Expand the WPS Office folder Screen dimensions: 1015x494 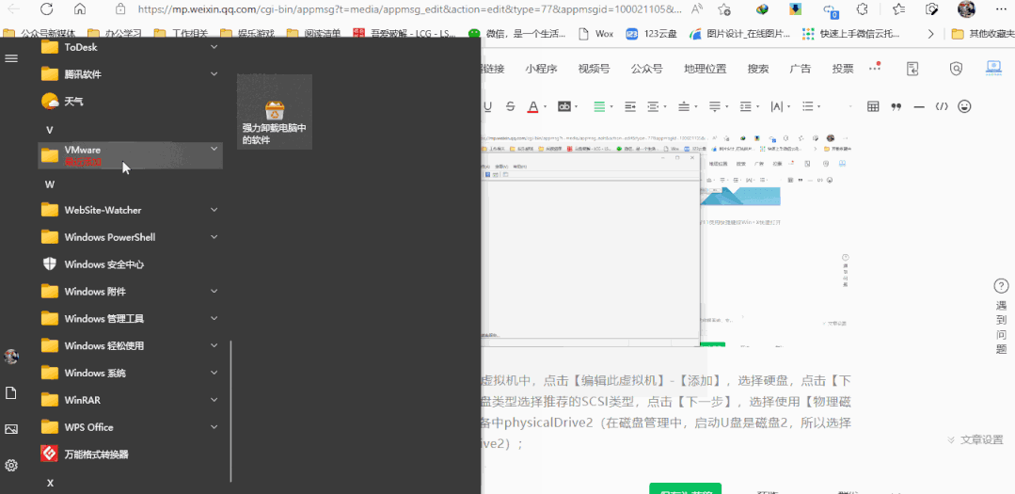130,426
